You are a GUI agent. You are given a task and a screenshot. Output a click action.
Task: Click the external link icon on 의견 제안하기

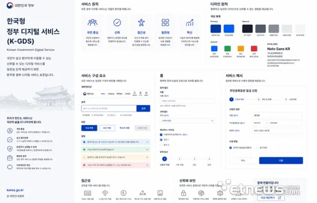[280, 198]
